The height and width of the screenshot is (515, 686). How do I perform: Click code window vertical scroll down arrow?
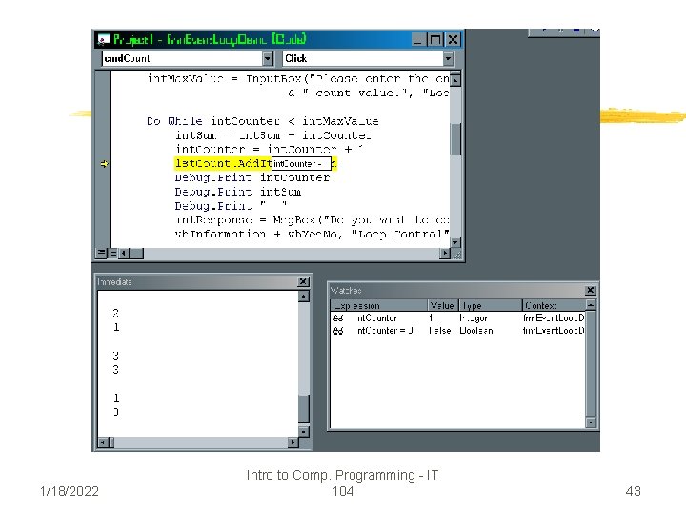455,242
